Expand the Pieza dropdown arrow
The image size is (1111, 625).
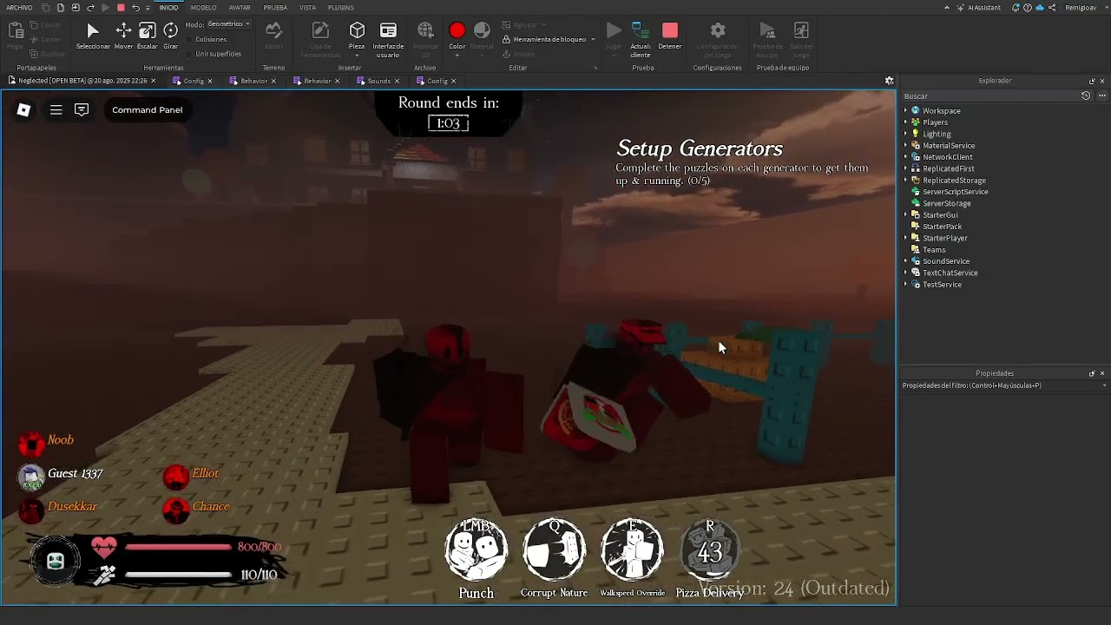[x=357, y=56]
